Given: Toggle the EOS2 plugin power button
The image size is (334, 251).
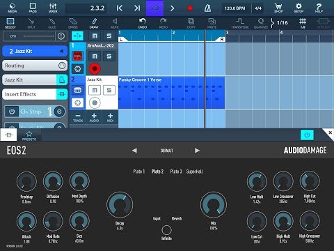Looking at the screenshot, I should (307, 135).
